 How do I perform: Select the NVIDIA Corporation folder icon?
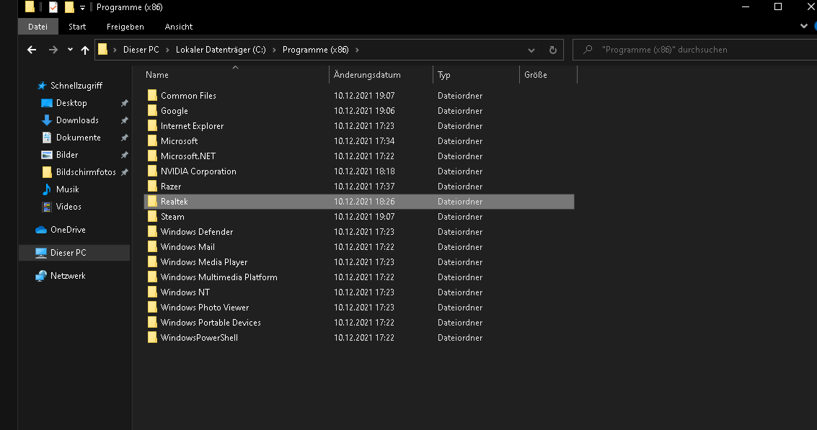coord(152,171)
